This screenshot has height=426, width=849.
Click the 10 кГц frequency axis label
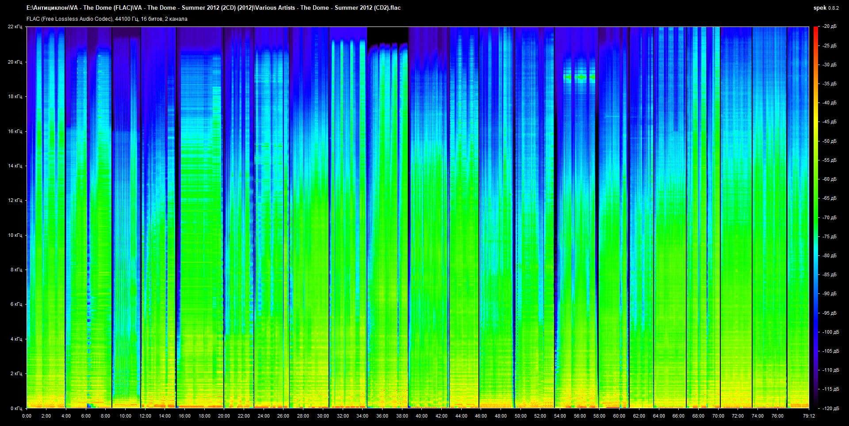pyautogui.click(x=15, y=235)
